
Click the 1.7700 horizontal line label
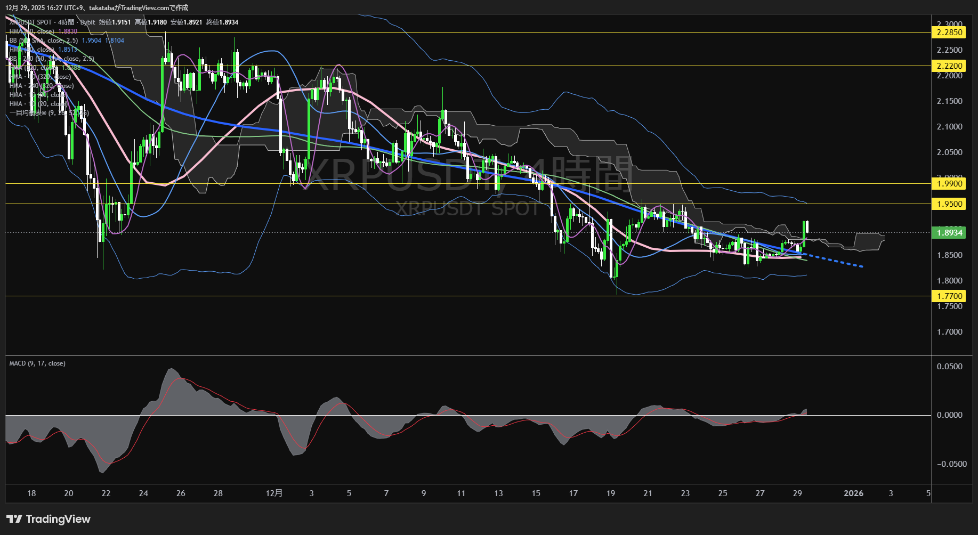tap(949, 296)
